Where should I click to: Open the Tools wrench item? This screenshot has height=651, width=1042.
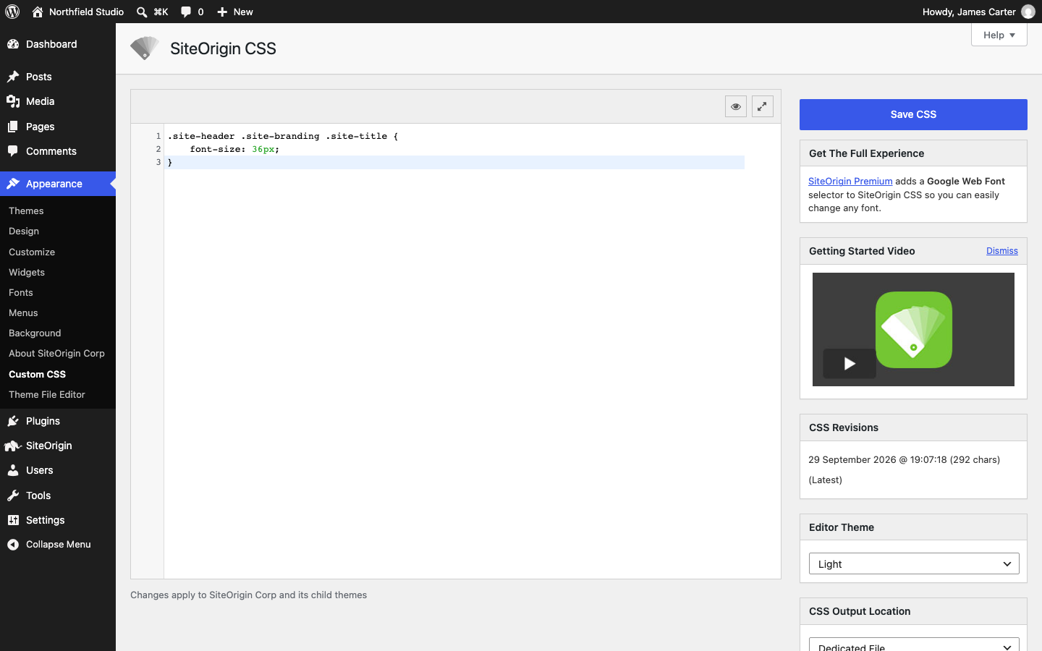point(58,495)
